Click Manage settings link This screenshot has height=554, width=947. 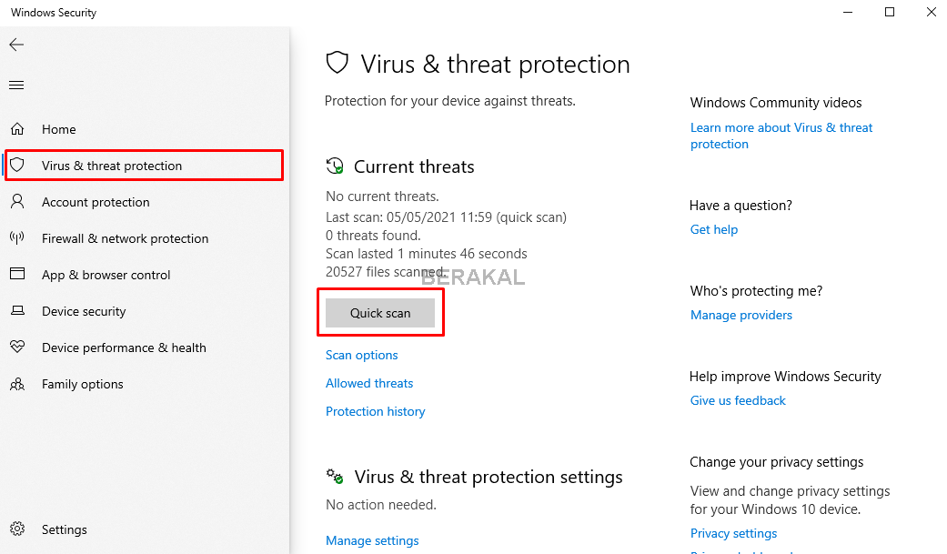[x=372, y=540]
